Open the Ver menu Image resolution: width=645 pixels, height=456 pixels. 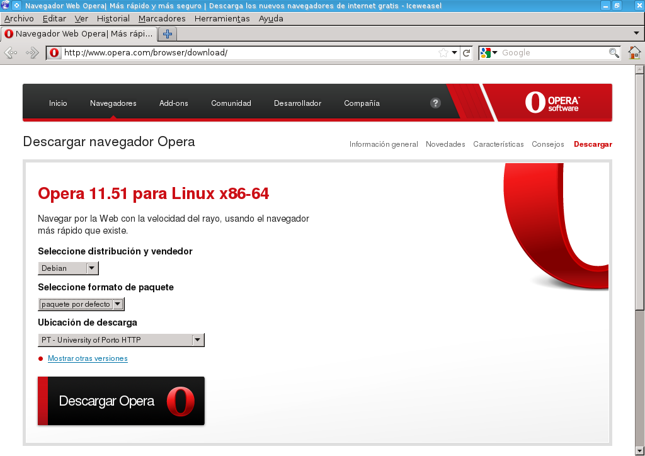(81, 18)
